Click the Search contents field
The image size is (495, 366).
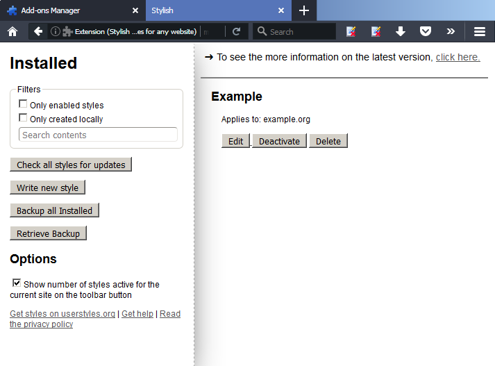(x=98, y=135)
